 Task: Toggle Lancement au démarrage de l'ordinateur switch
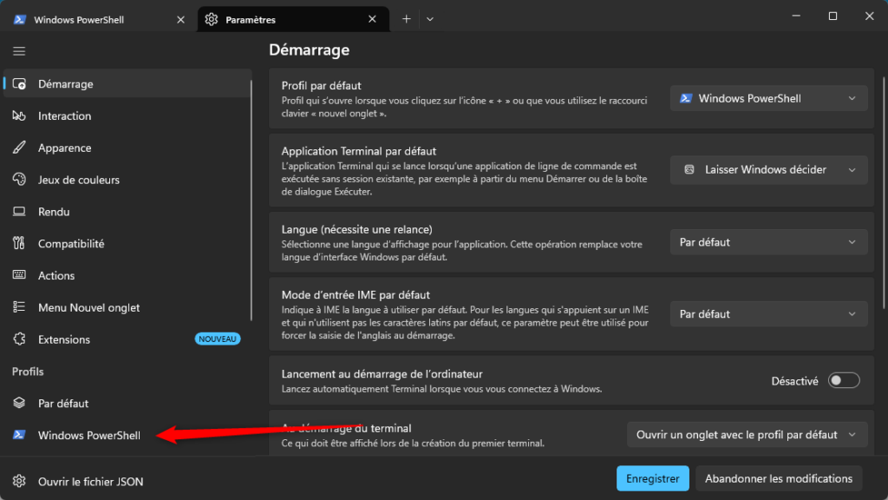[x=843, y=380]
